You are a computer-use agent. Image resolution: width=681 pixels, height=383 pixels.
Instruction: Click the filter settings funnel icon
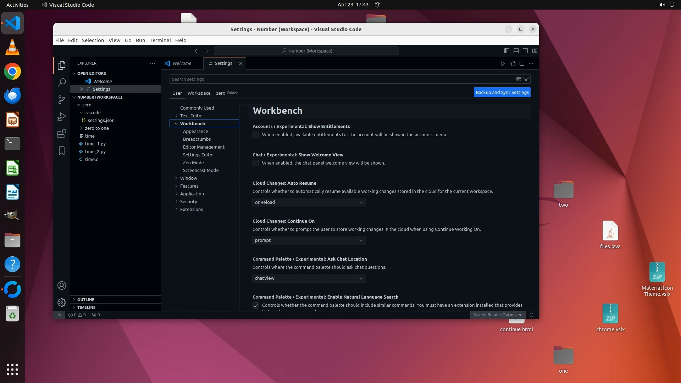pyautogui.click(x=526, y=79)
